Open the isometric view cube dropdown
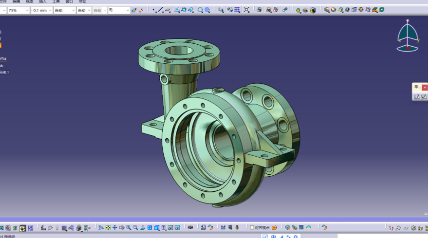 tap(157, 227)
